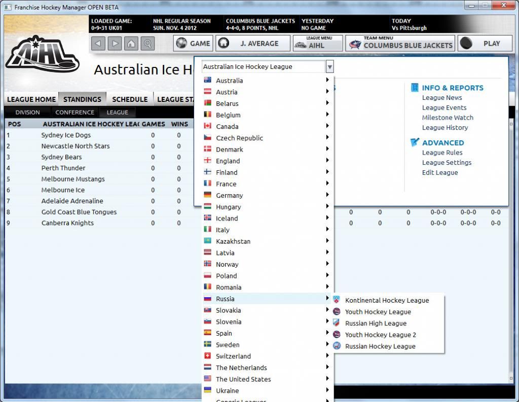Viewport: 519px width, 402px height.
Task: Click the globe icon on the GAME button
Action: (x=181, y=43)
